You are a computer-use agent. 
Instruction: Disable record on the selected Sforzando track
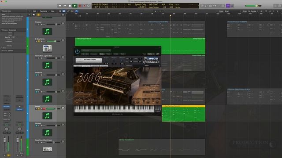click(44, 109)
